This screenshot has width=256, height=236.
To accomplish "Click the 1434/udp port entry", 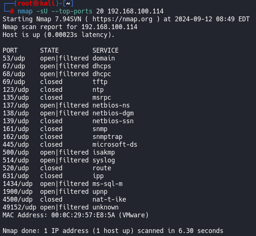I will (x=16, y=184).
